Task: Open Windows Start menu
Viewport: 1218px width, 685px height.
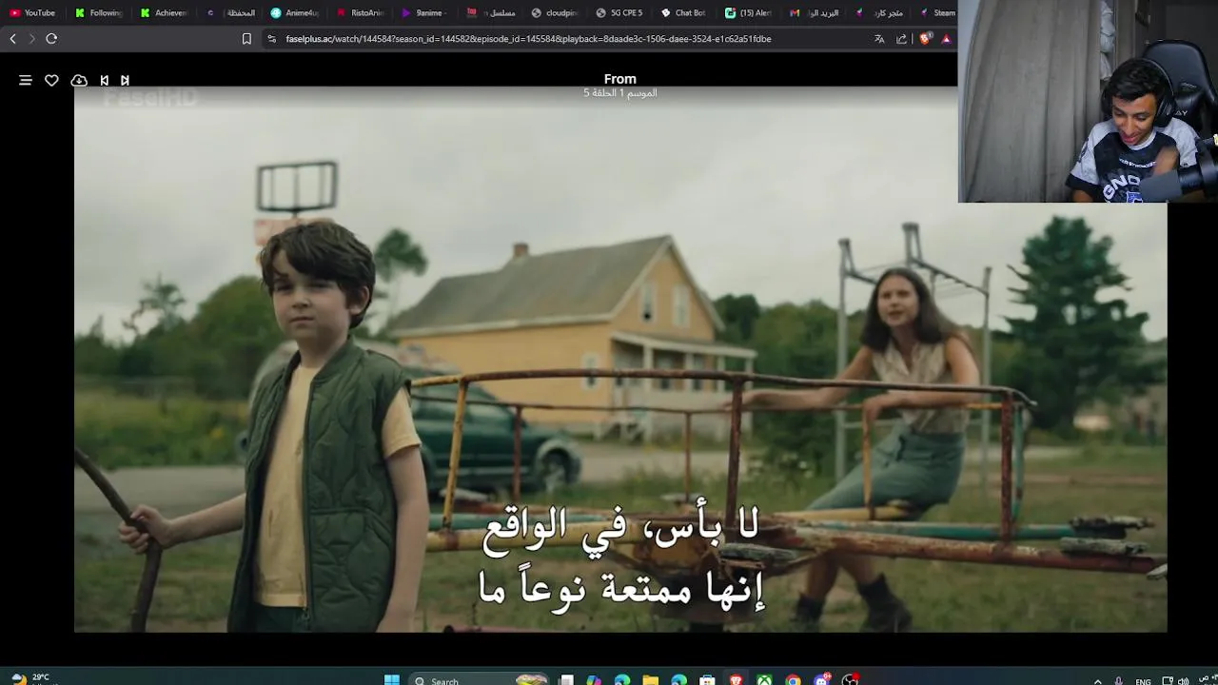Action: [x=391, y=680]
